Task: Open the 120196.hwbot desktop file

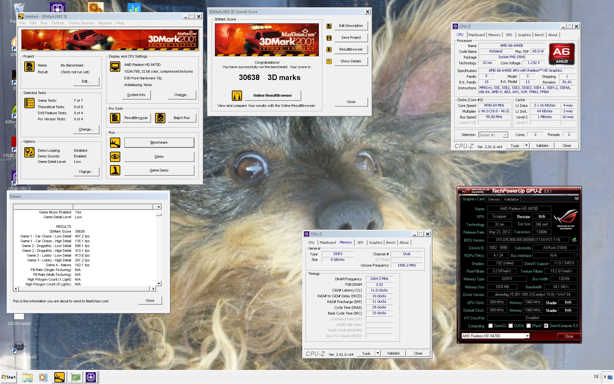Action: pyautogui.click(x=19, y=319)
